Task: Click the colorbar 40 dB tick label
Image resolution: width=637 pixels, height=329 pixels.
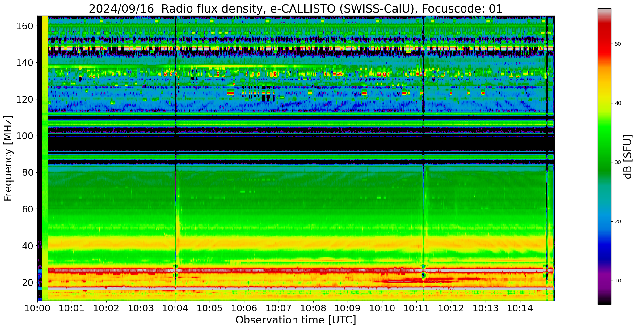Action: (x=618, y=103)
